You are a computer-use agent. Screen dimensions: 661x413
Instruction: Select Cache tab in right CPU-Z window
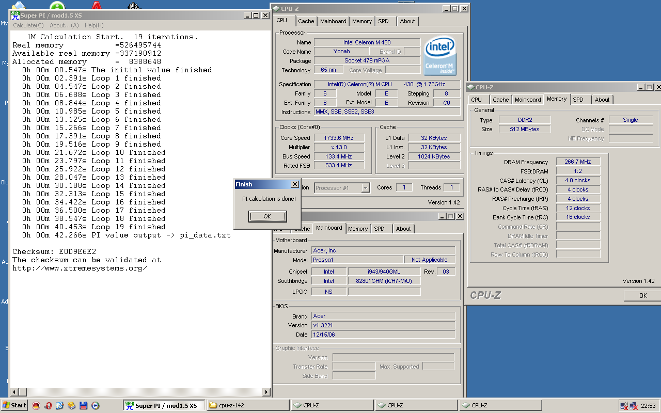[500, 100]
